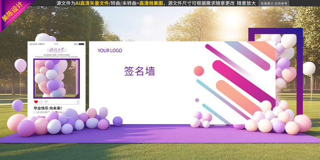Screen dimensions: 320x160
Task: Select the 毕业快乐 向未来! caption
Action: tap(48, 108)
